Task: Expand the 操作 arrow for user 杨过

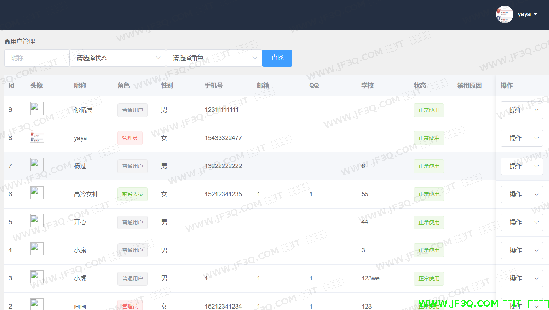Action: point(536,166)
